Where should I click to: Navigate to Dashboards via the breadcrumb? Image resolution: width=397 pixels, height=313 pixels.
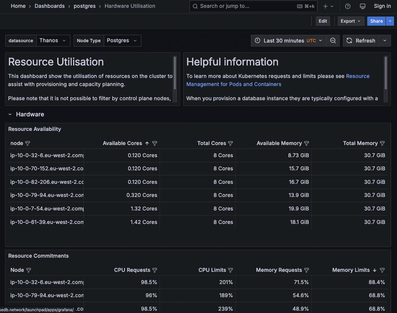click(50, 6)
